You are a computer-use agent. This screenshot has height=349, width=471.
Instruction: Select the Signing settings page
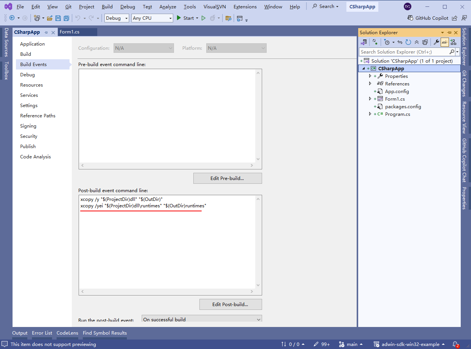click(x=28, y=126)
